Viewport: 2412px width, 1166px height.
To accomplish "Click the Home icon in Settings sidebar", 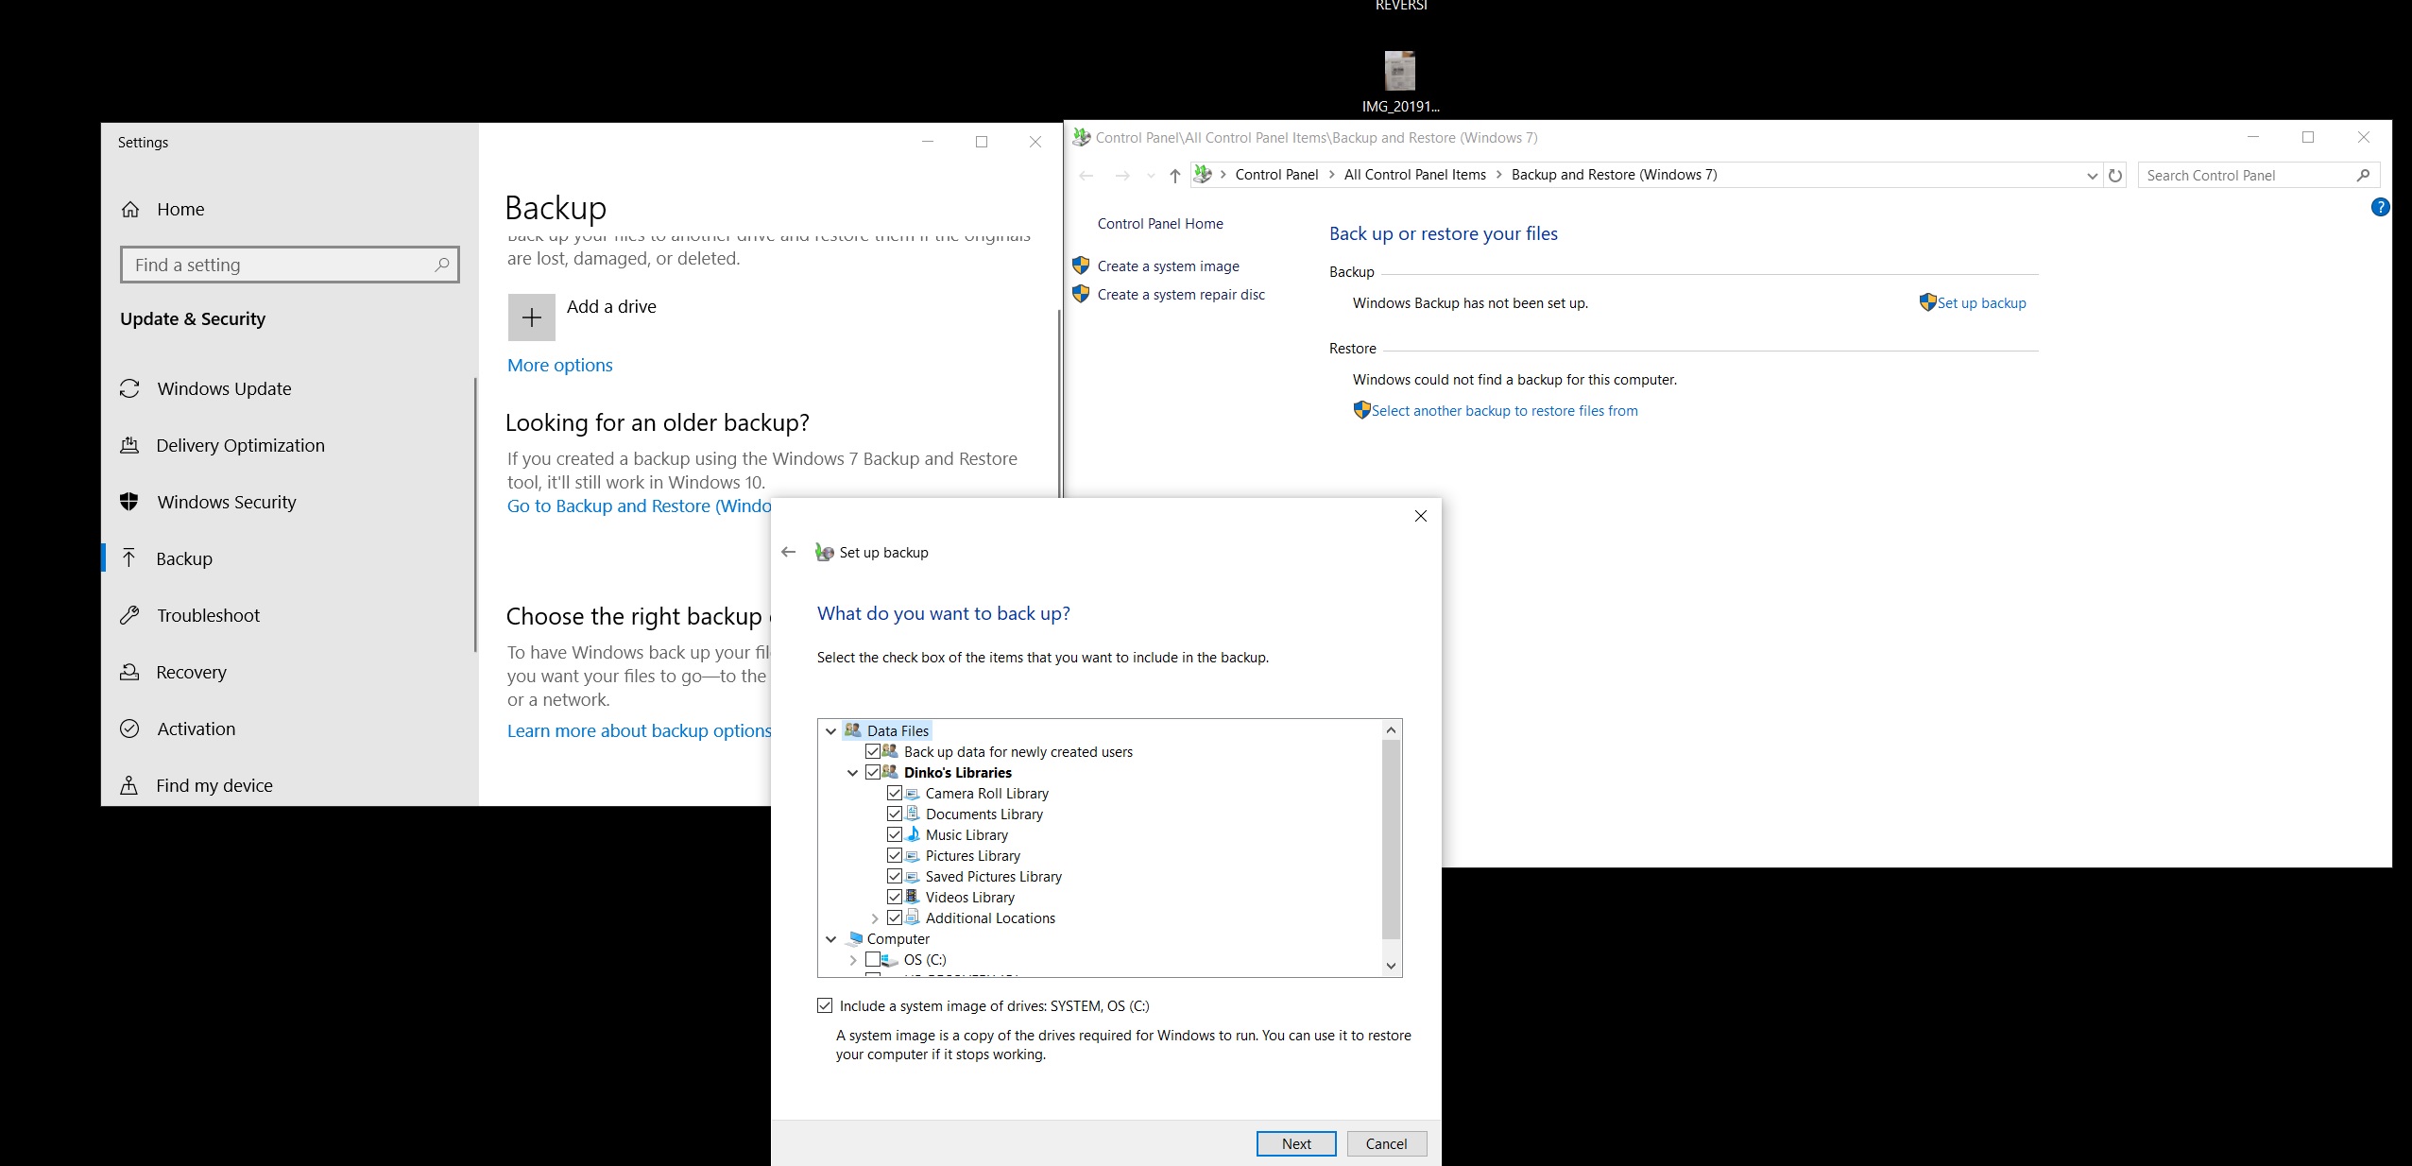I will (130, 210).
